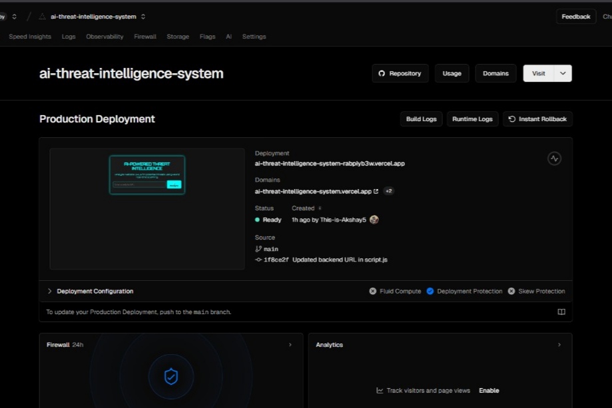612x408 pixels.
Task: Toggle the Deployment Protection indicator
Action: (430, 291)
